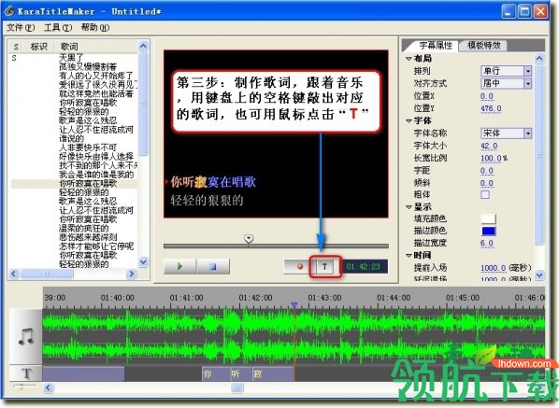Open the 文件 menu
The image size is (559, 408).
point(21,27)
